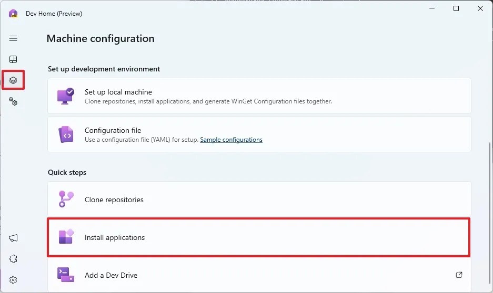Click the Dev Home (Preview) title text
The height and width of the screenshot is (293, 493).
pyautogui.click(x=54, y=14)
